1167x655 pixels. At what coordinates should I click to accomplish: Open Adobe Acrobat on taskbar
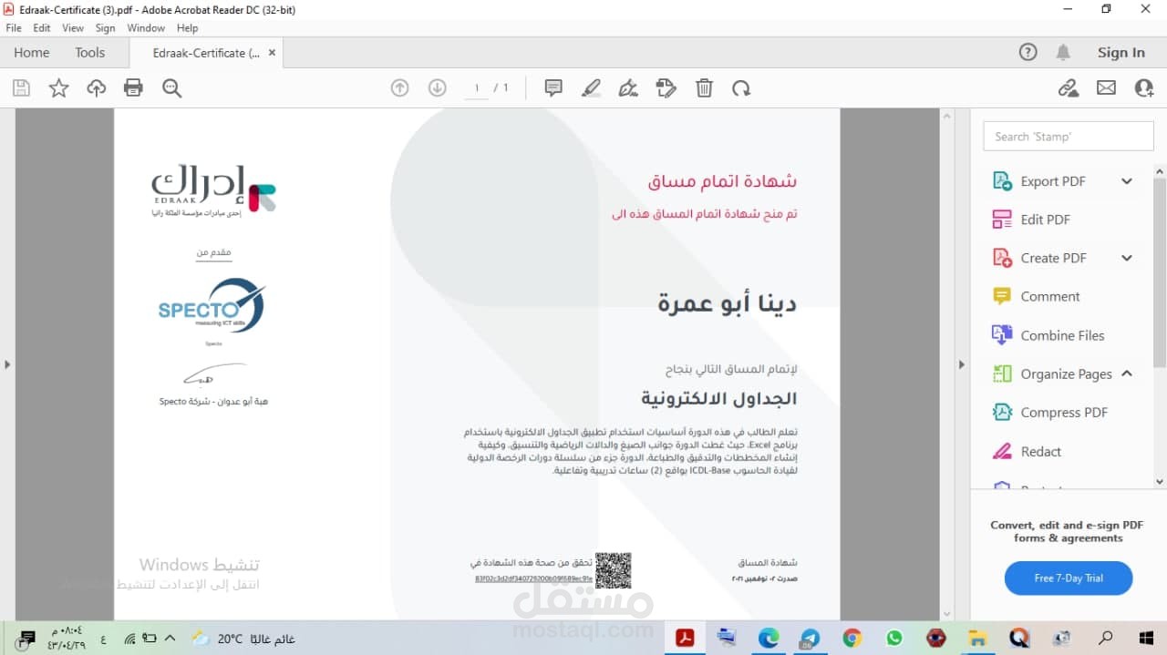(685, 638)
